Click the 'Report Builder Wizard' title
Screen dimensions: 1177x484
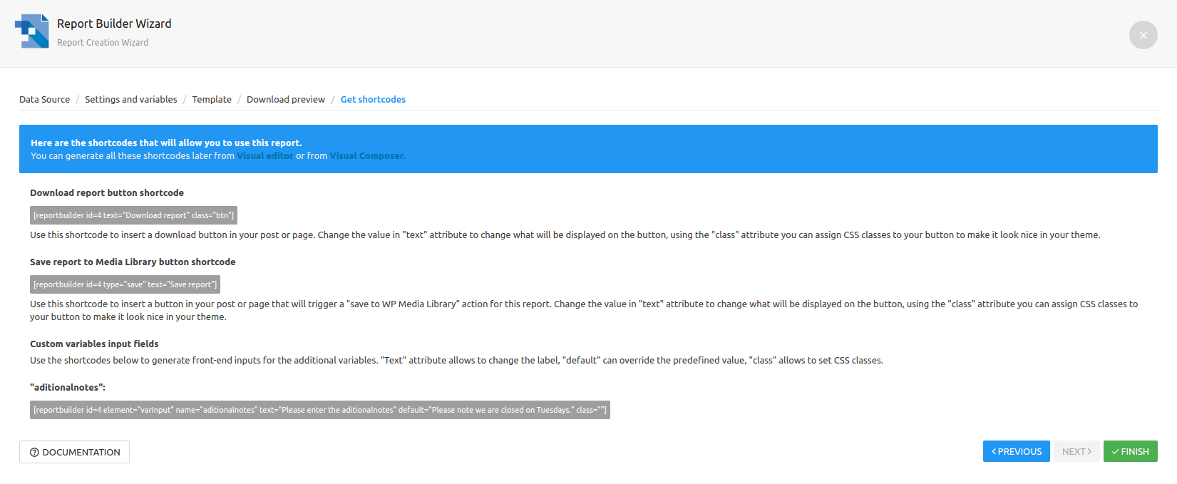point(114,24)
